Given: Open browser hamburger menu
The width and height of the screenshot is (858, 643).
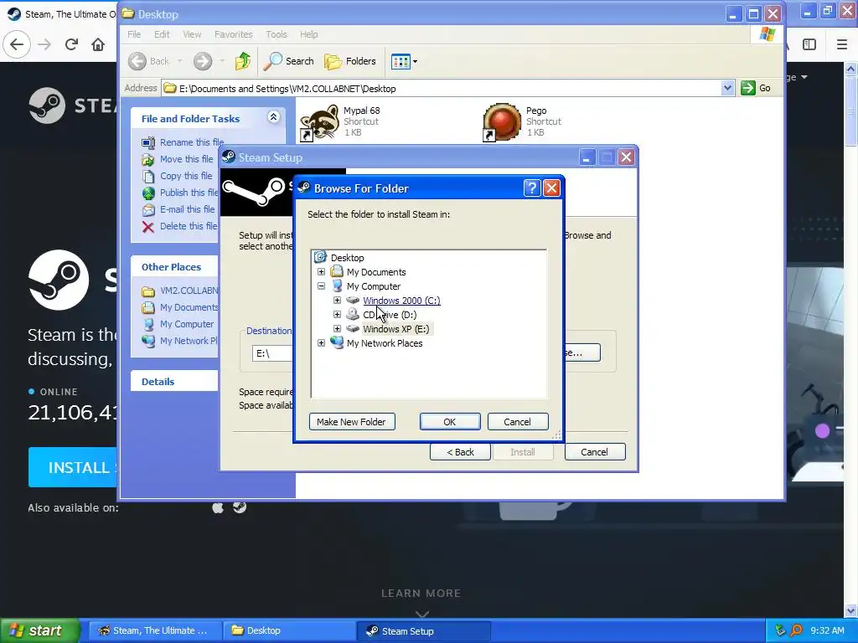Looking at the screenshot, I should (x=841, y=44).
